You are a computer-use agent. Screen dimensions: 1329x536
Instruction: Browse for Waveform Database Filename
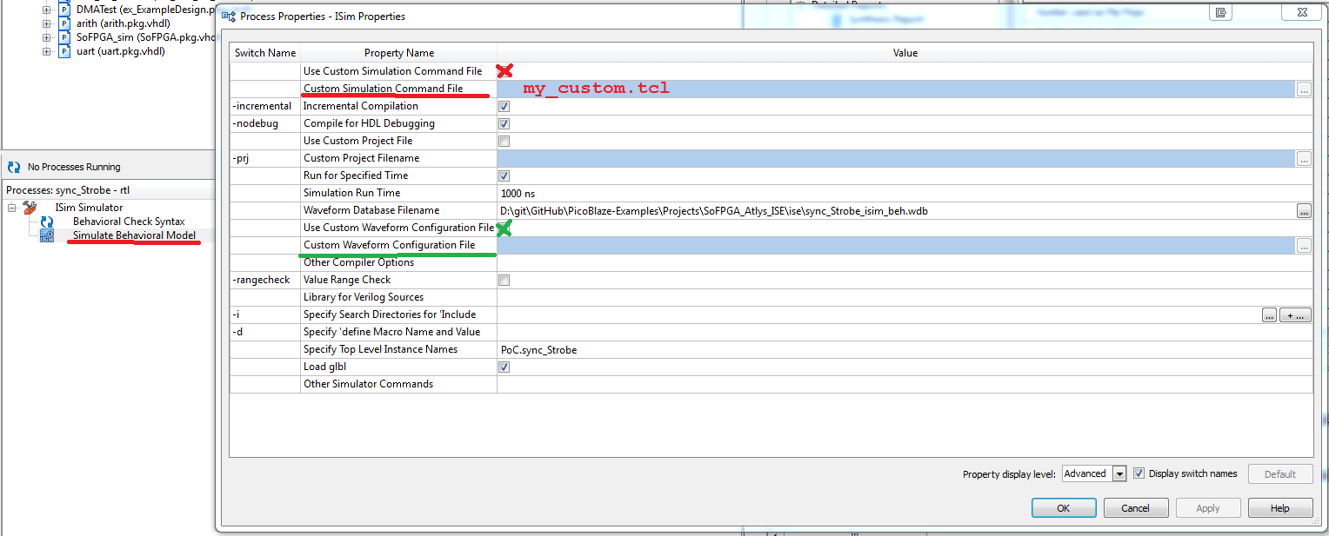pos(1303,210)
